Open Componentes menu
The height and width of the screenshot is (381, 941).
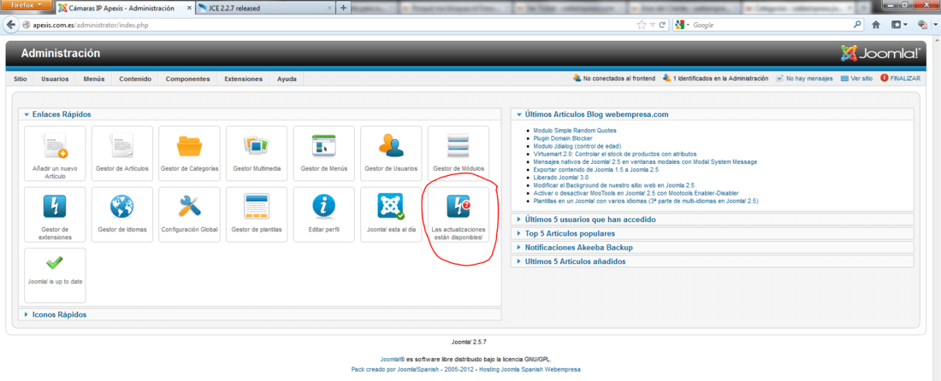coord(188,79)
